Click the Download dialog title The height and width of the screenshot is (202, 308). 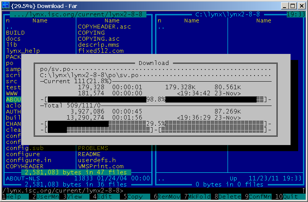154,63
